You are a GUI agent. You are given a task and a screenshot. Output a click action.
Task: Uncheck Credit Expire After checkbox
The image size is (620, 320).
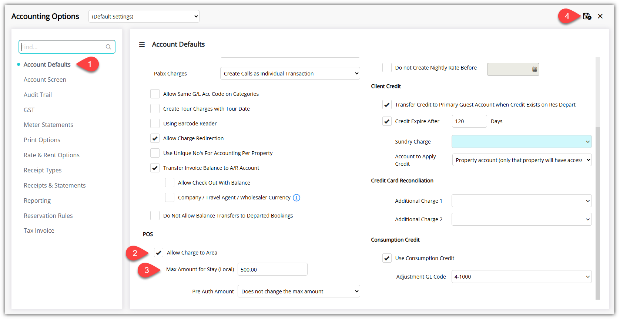tap(387, 121)
